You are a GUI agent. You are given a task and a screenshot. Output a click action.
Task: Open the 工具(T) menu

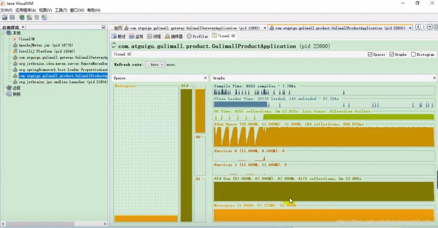[x=61, y=10]
